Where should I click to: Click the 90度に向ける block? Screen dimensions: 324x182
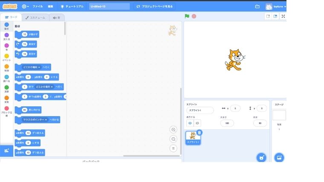[x=28, y=110]
